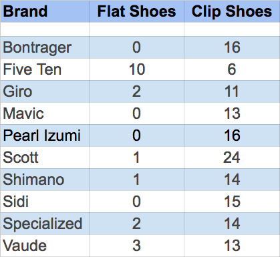
Task: Select the Giro brand cell
Action: (x=45, y=91)
